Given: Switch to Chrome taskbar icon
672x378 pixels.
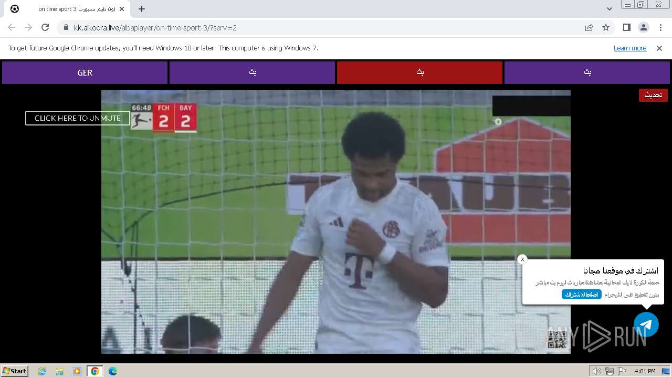Looking at the screenshot, I should [95, 371].
